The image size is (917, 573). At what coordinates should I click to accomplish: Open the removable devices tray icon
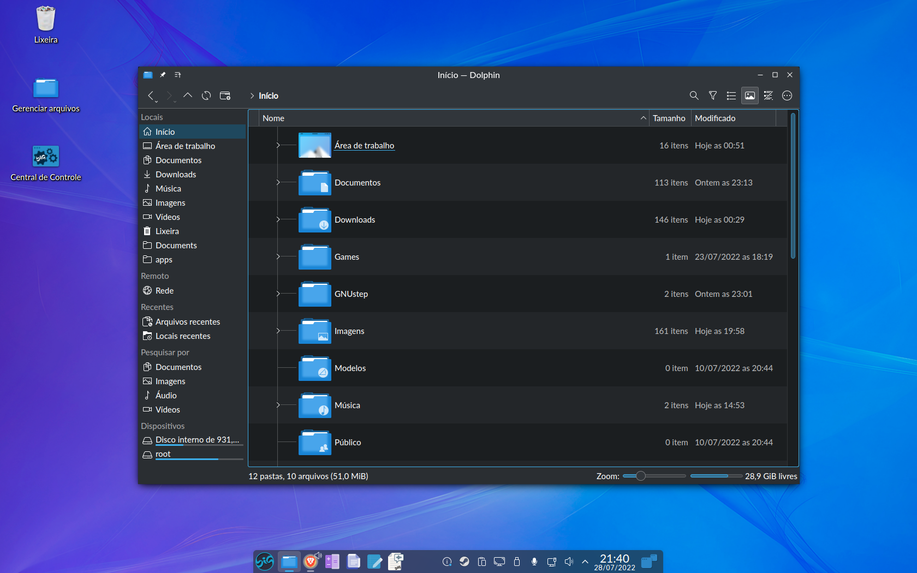click(517, 562)
